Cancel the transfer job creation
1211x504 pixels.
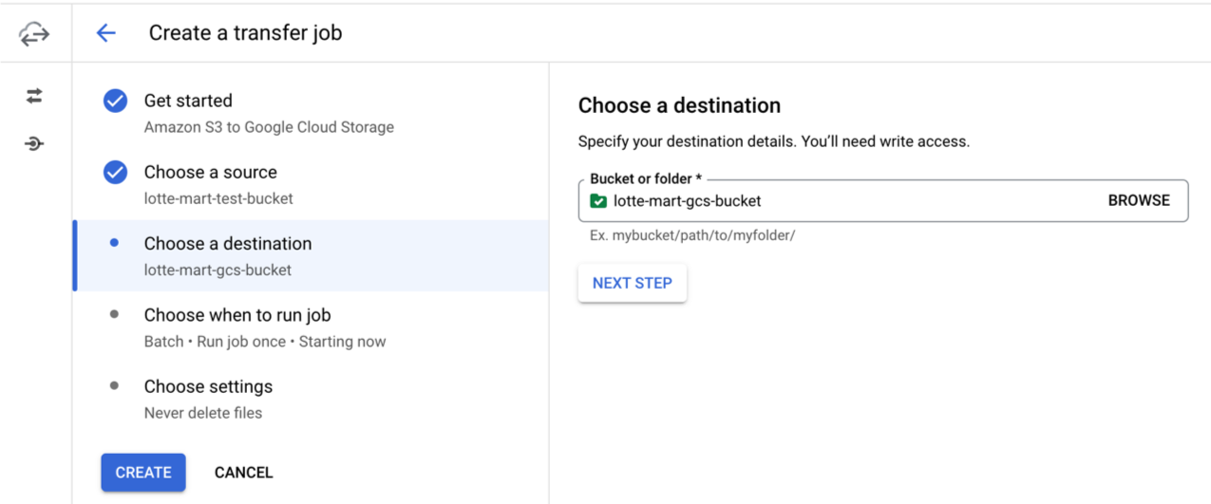243,473
